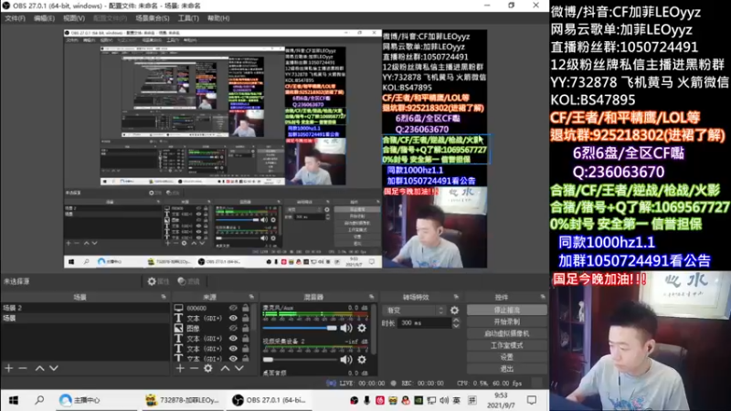731x411 pixels.
Task: Mute 视频采集设备 2 speaker icon
Action: (x=346, y=359)
